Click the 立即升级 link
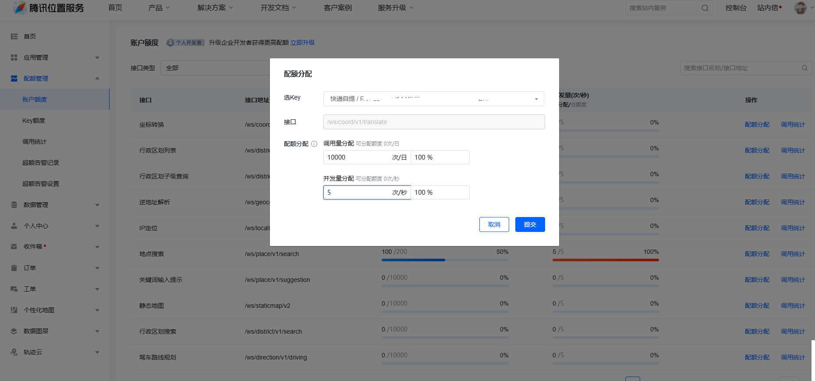Image resolution: width=815 pixels, height=381 pixels. coord(303,43)
